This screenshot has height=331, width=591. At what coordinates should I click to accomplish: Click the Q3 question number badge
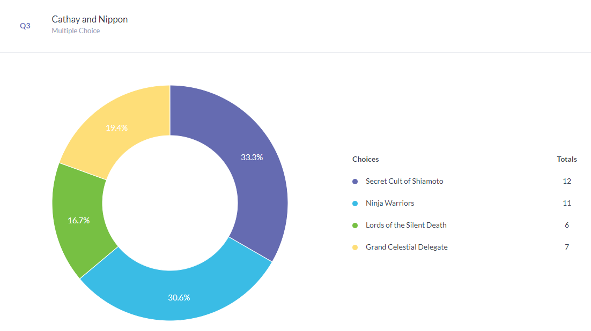point(25,25)
